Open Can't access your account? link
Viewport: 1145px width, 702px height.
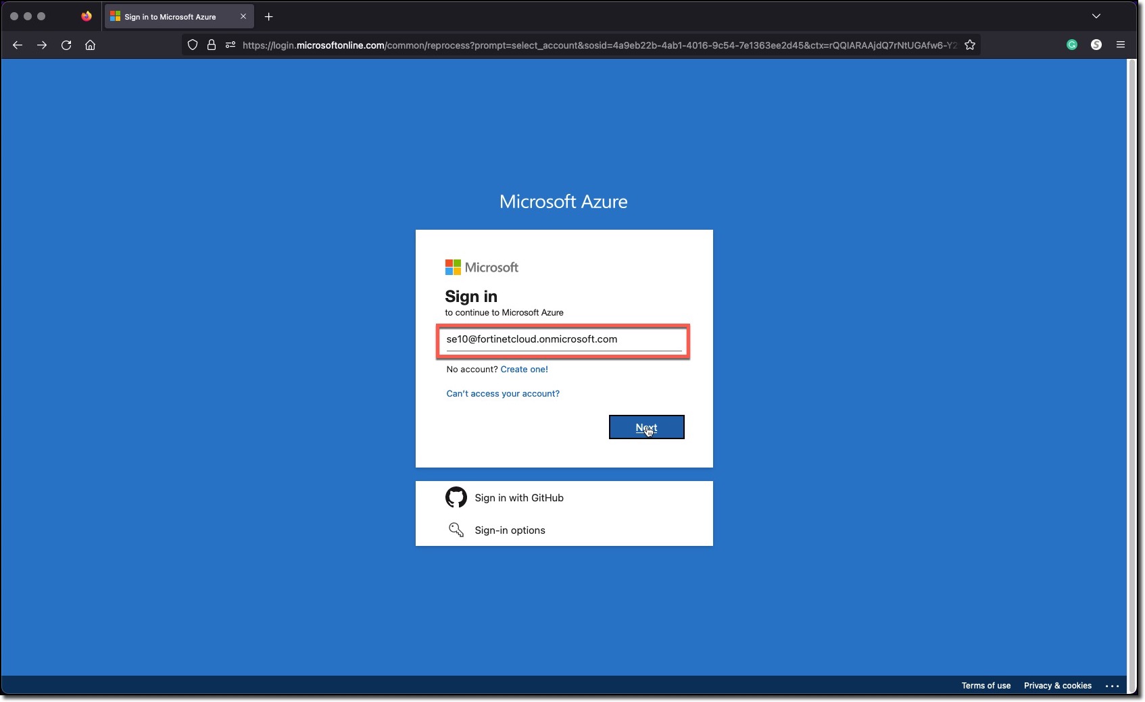tap(503, 394)
